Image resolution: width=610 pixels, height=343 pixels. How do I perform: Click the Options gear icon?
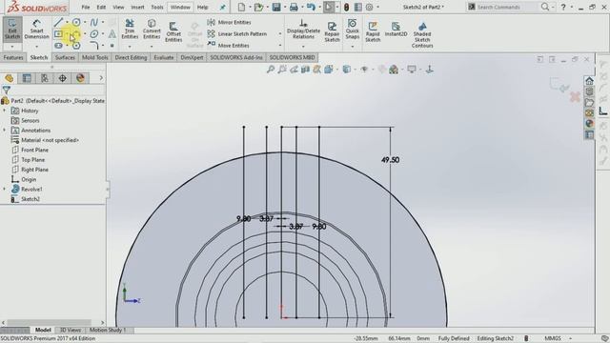(x=369, y=7)
